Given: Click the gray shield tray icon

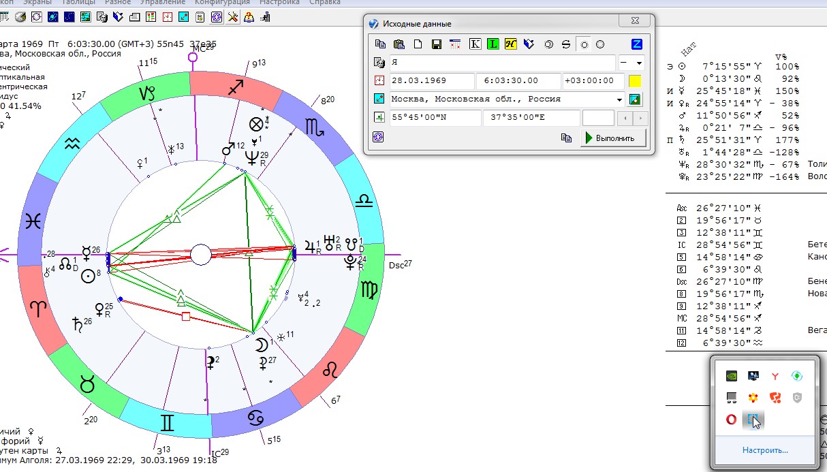Looking at the screenshot, I should coord(796,397).
